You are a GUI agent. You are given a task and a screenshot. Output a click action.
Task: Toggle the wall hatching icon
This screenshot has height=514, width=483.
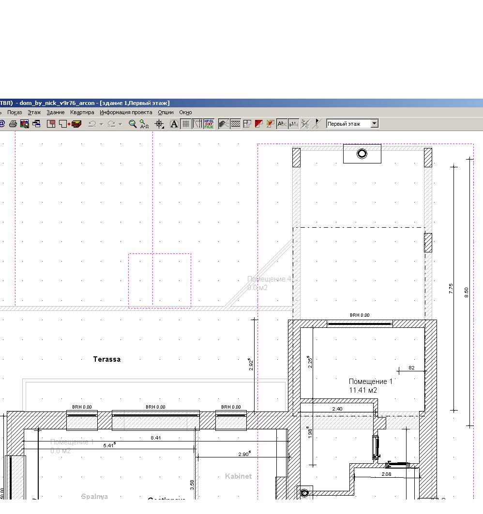pos(236,124)
